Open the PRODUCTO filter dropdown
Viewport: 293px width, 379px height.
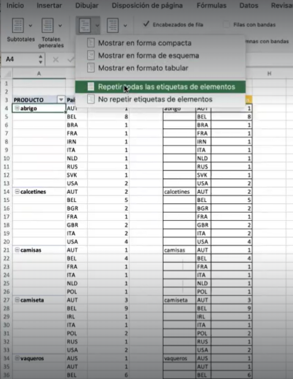(x=61, y=99)
